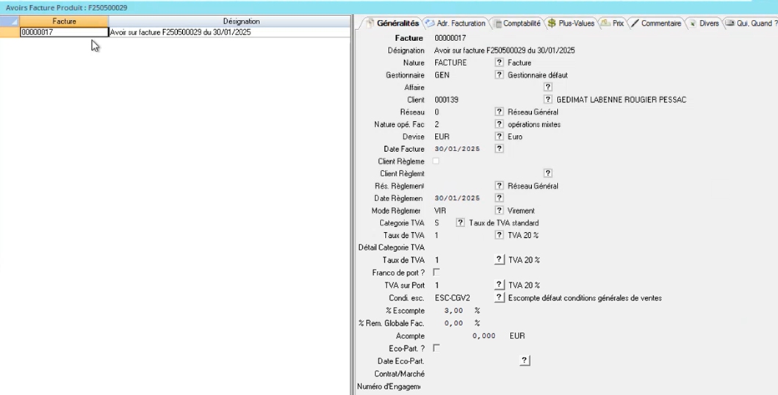778x395 pixels.
Task: Open the Date Règlement picker button
Action: [x=500, y=198]
